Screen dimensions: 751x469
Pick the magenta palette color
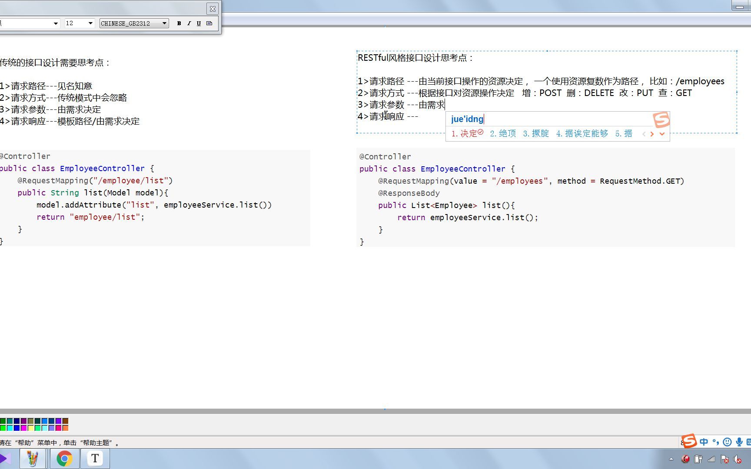24,428
